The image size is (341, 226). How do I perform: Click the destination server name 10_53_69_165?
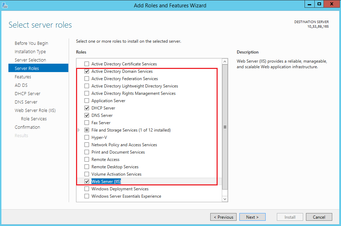pos(318,27)
